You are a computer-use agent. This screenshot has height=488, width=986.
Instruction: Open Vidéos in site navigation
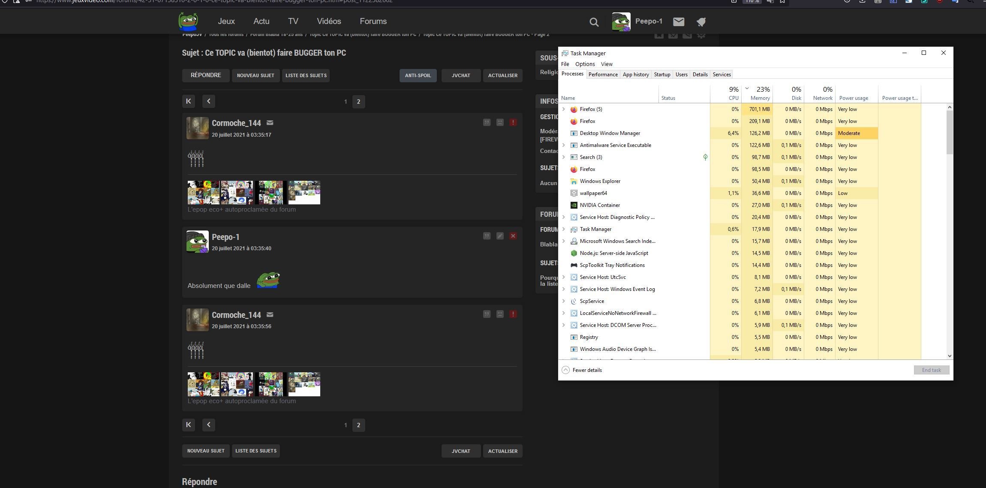329,21
